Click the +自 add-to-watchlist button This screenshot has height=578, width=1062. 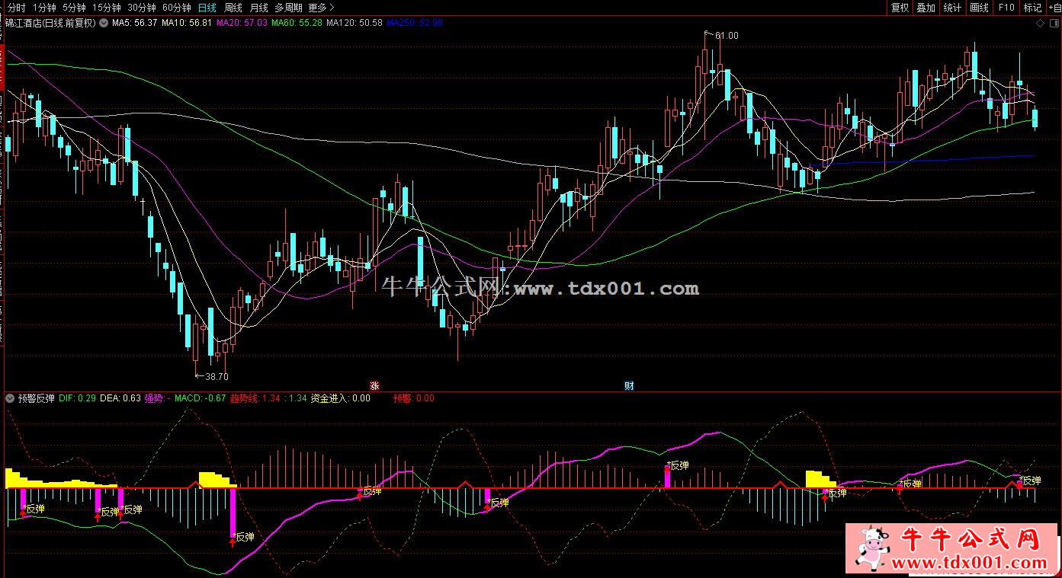click(x=1054, y=8)
